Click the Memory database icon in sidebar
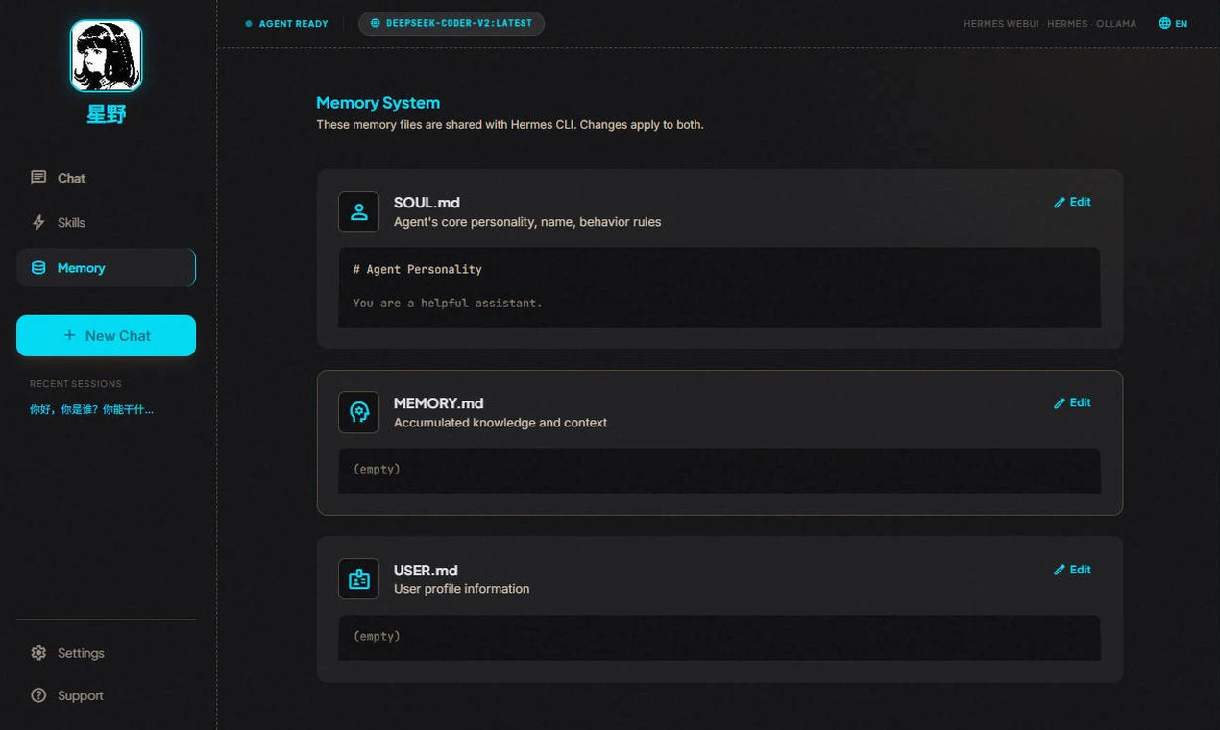Viewport: 1220px width, 730px height. click(38, 267)
